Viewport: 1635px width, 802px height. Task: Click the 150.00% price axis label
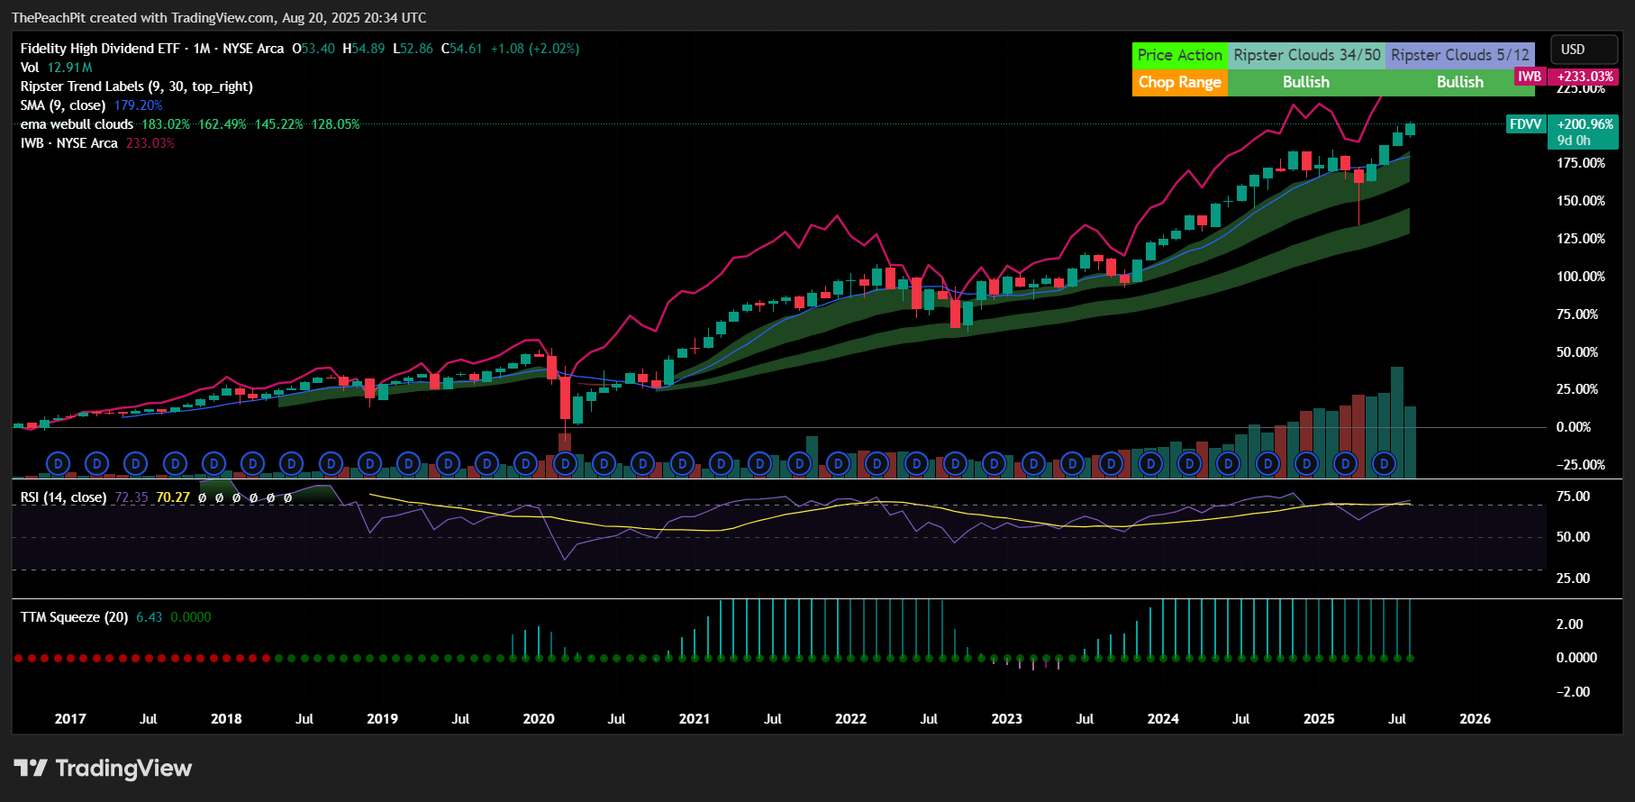point(1581,201)
